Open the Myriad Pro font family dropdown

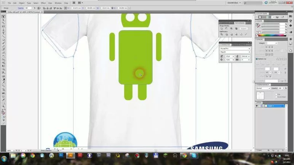(235, 49)
